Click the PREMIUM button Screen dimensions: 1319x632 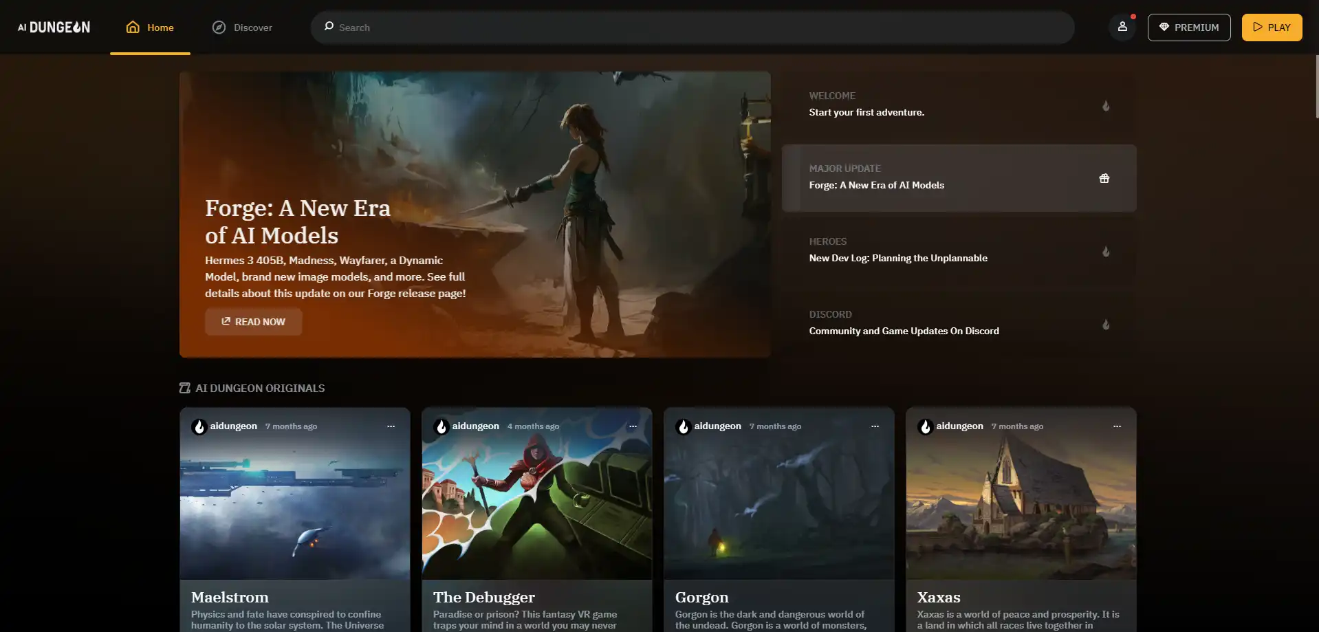click(1189, 28)
